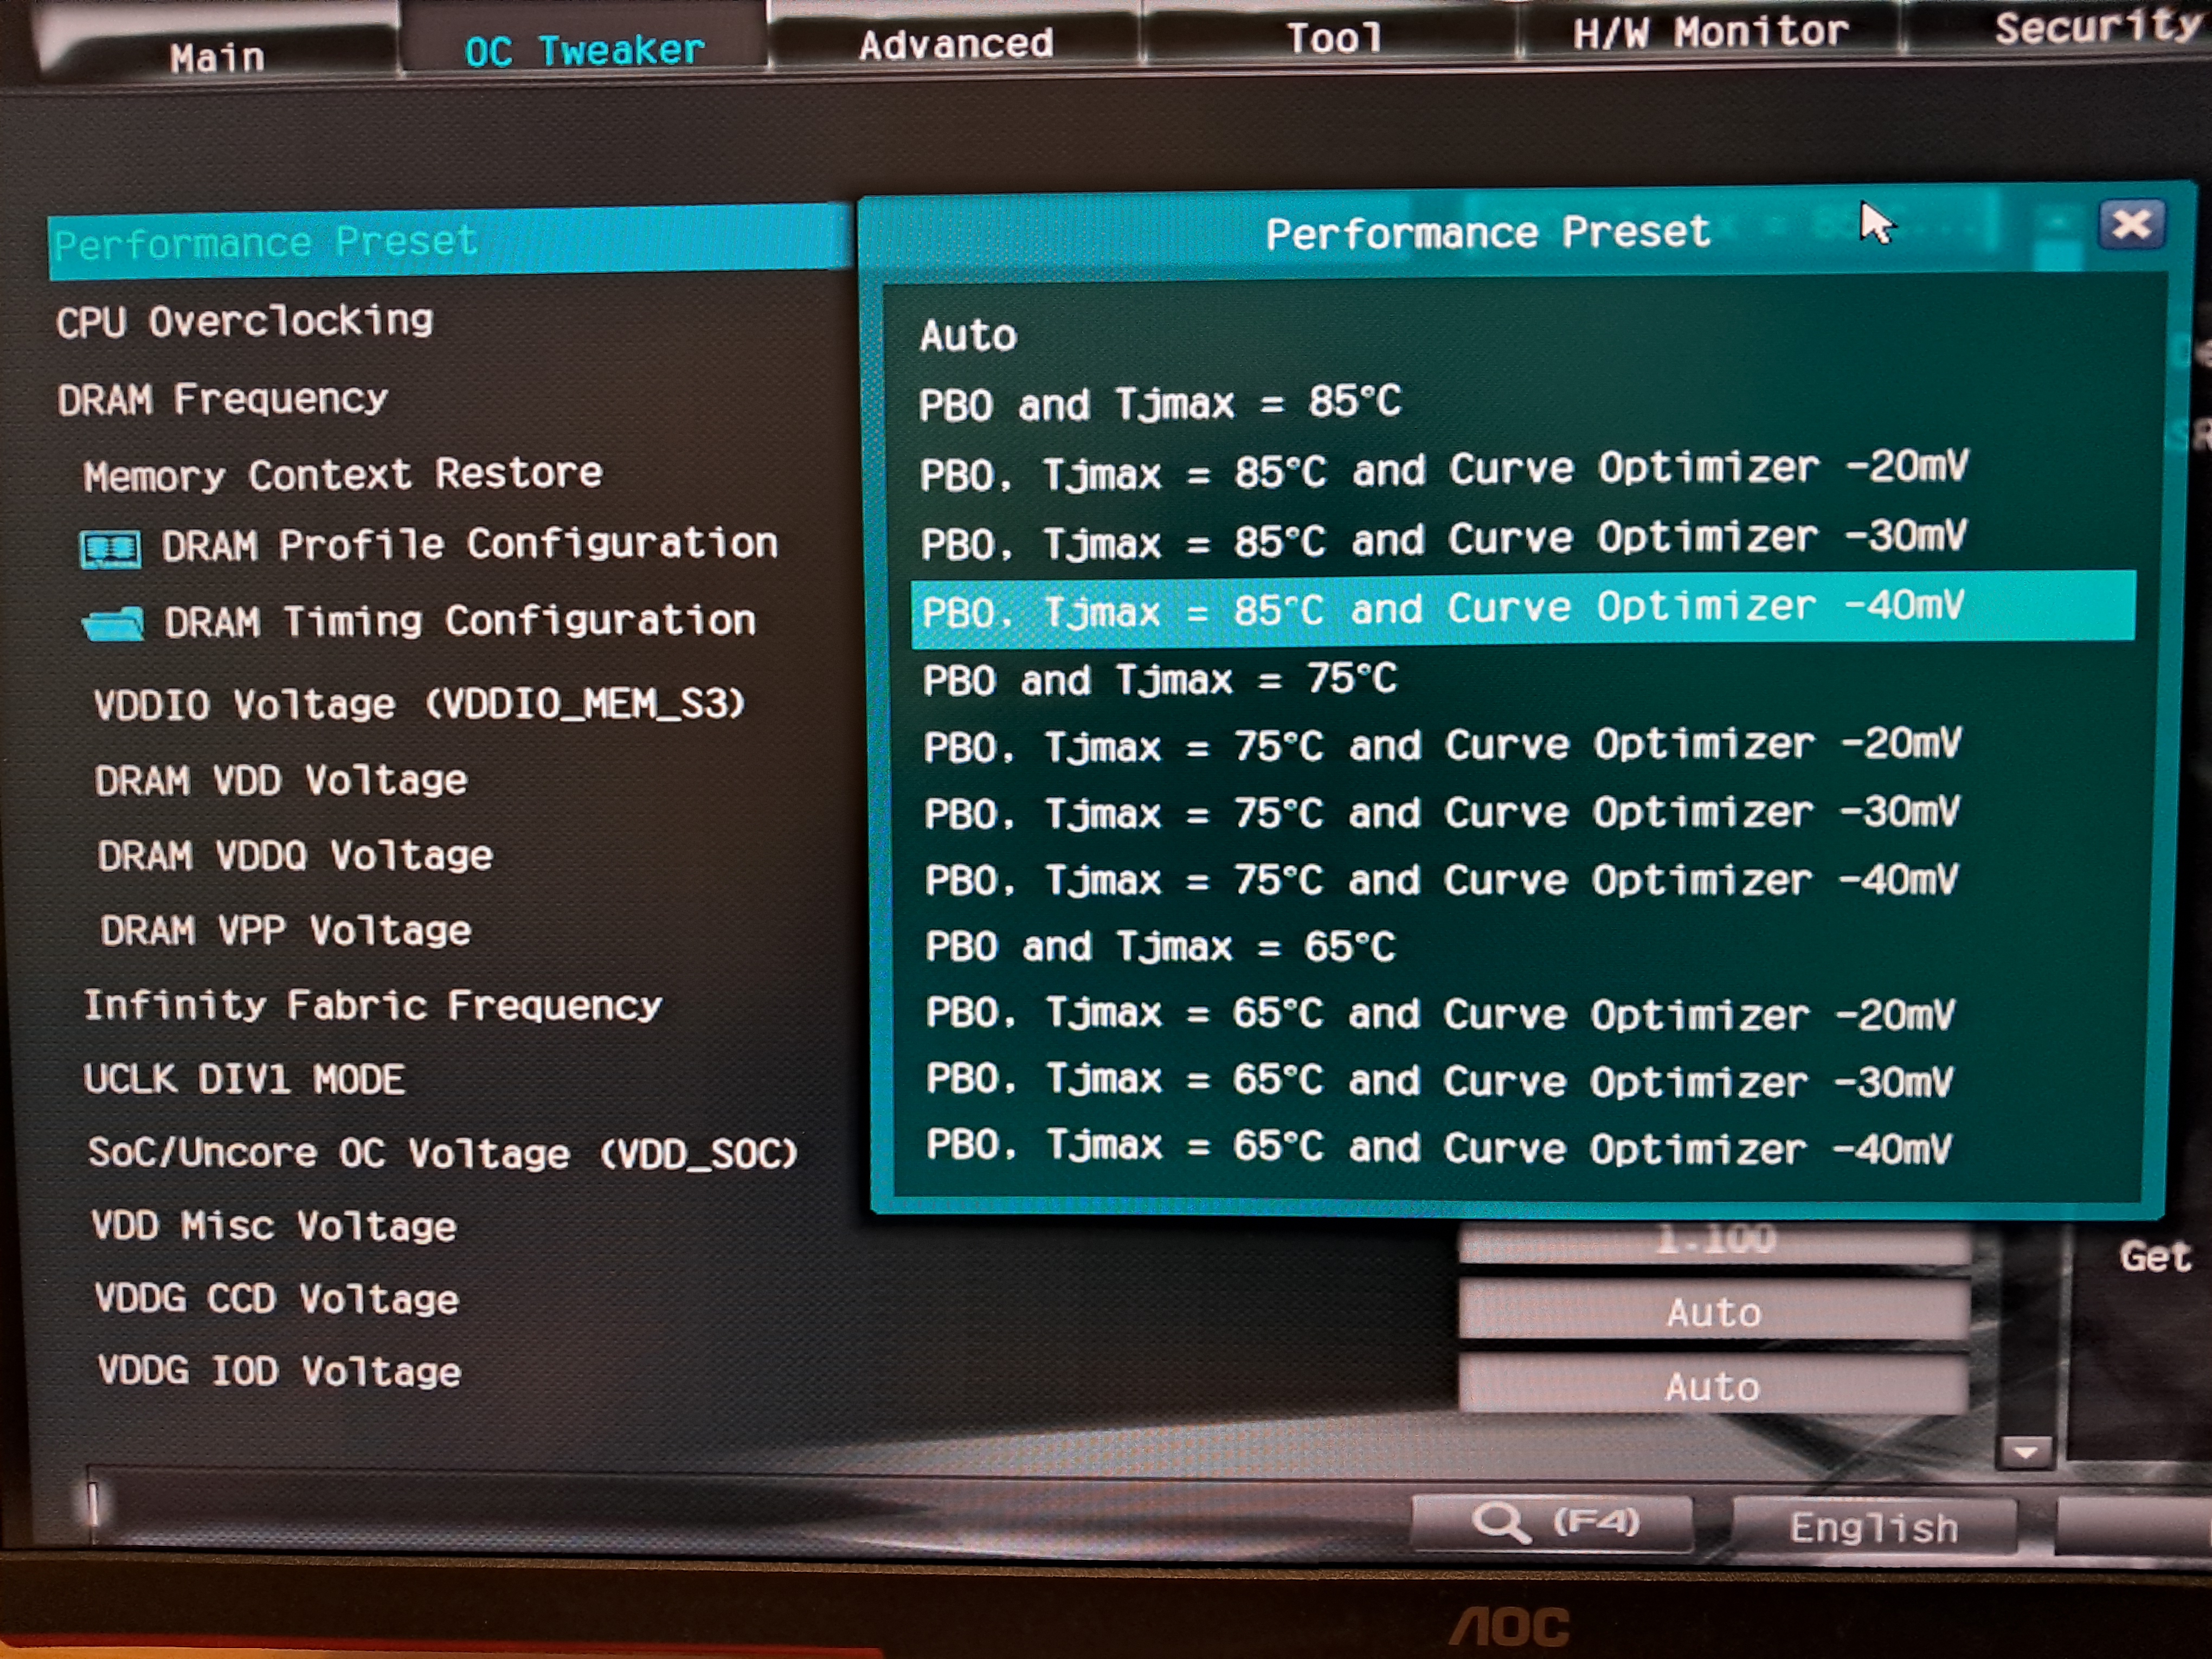Screen dimensions: 2212x1659
Task: Click the DRAM Profile Configuration memory icon
Action: pos(110,549)
